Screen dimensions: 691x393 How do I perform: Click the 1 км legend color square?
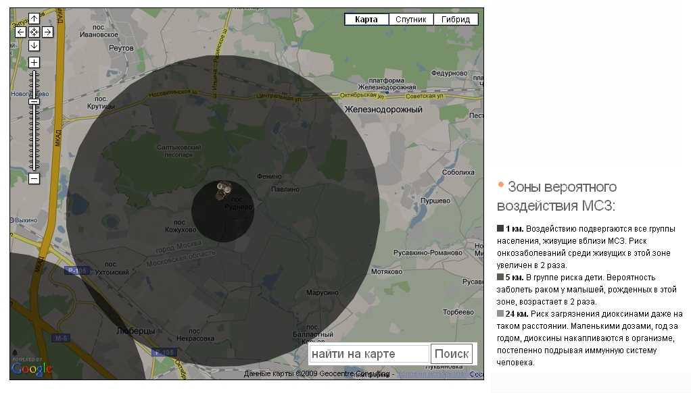(500, 228)
